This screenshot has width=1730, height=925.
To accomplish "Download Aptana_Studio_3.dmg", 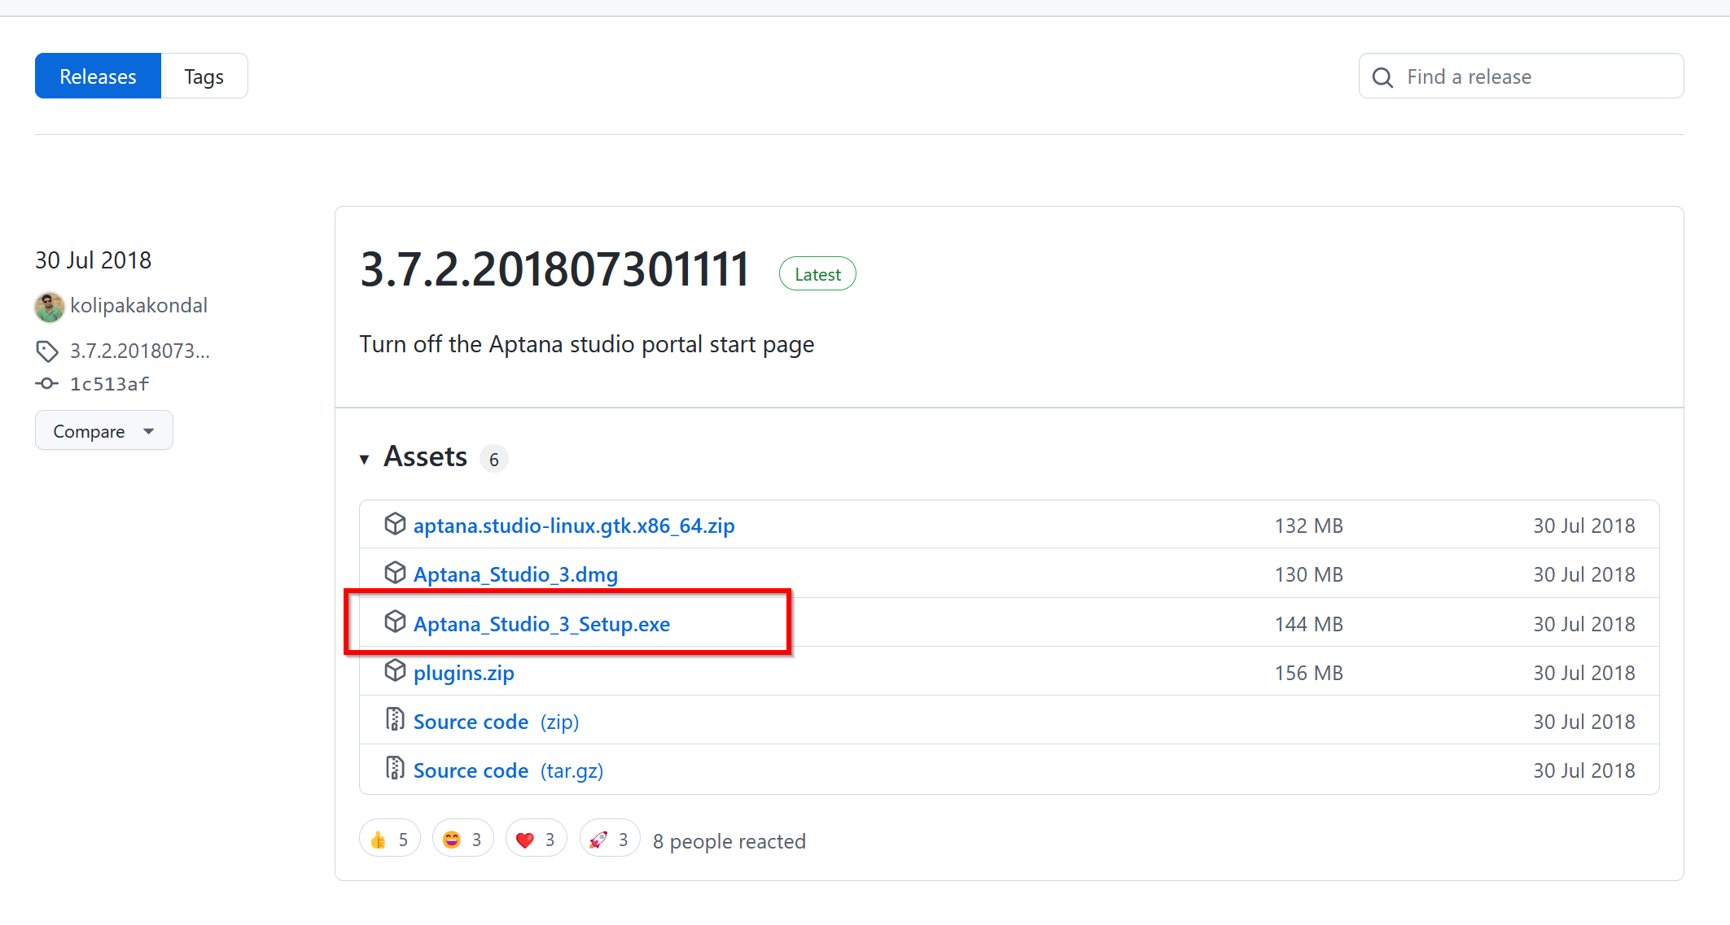I will tap(515, 574).
